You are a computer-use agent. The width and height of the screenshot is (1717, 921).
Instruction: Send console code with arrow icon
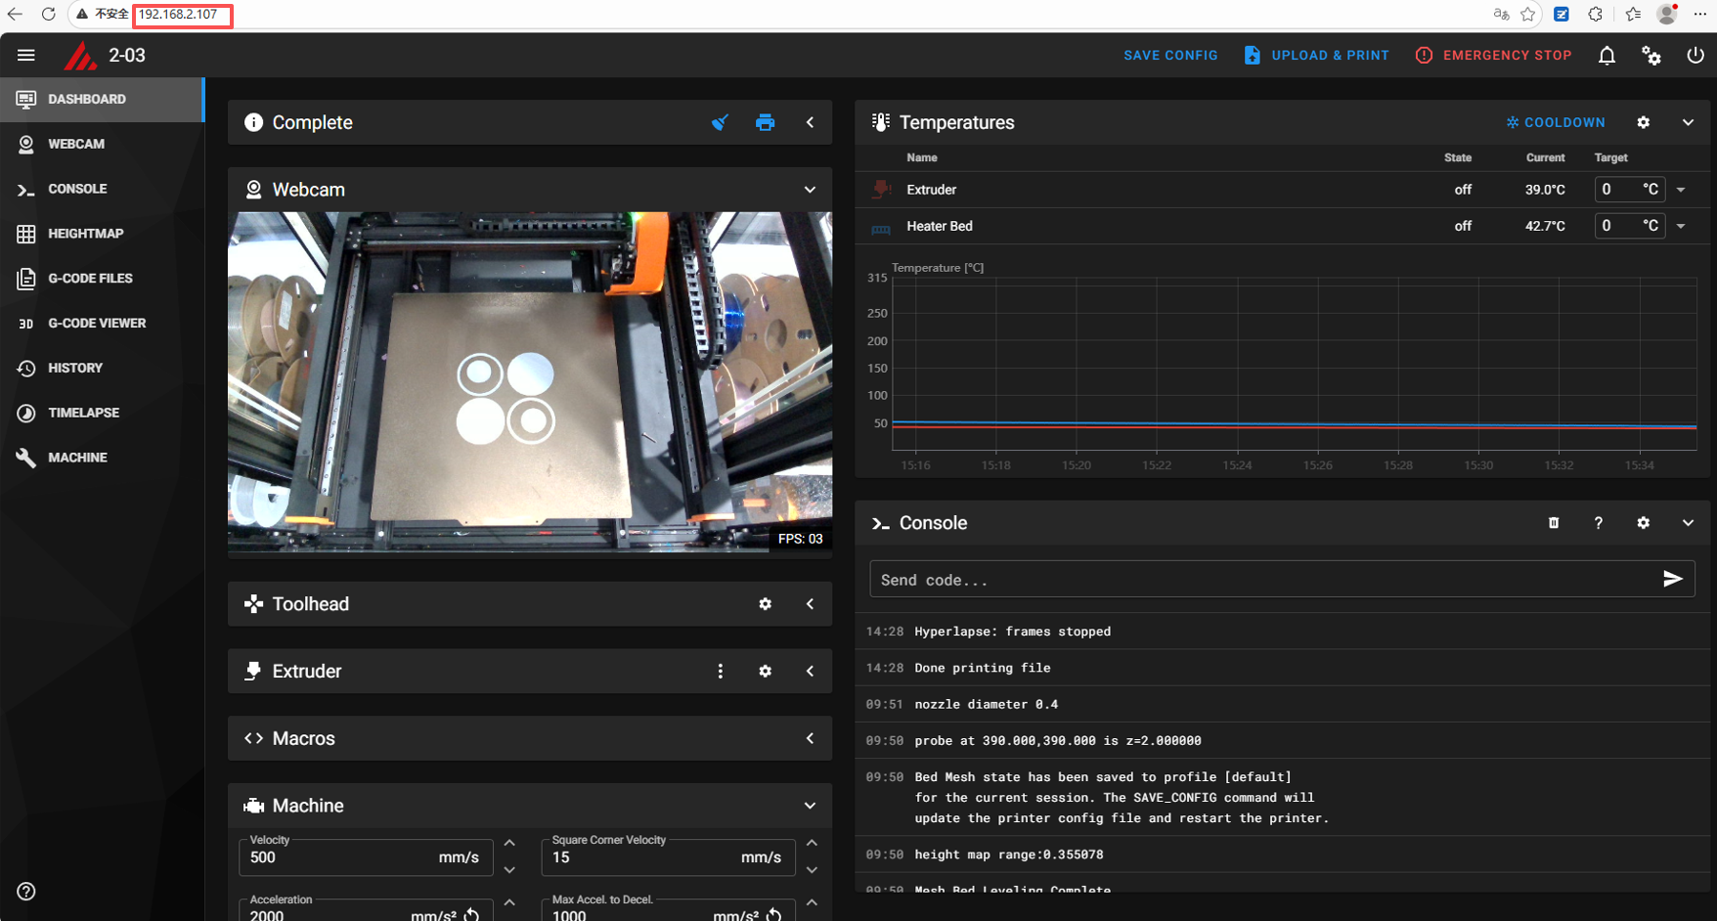[x=1672, y=579]
